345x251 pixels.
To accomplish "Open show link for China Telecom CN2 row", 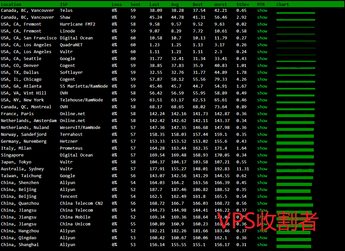I will pos(262,203).
